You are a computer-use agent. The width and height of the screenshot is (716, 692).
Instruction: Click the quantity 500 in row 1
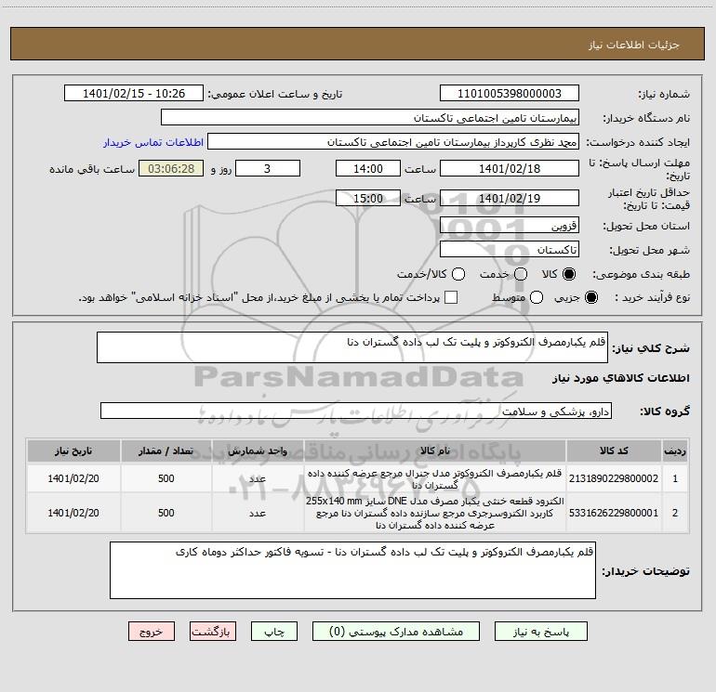166,478
